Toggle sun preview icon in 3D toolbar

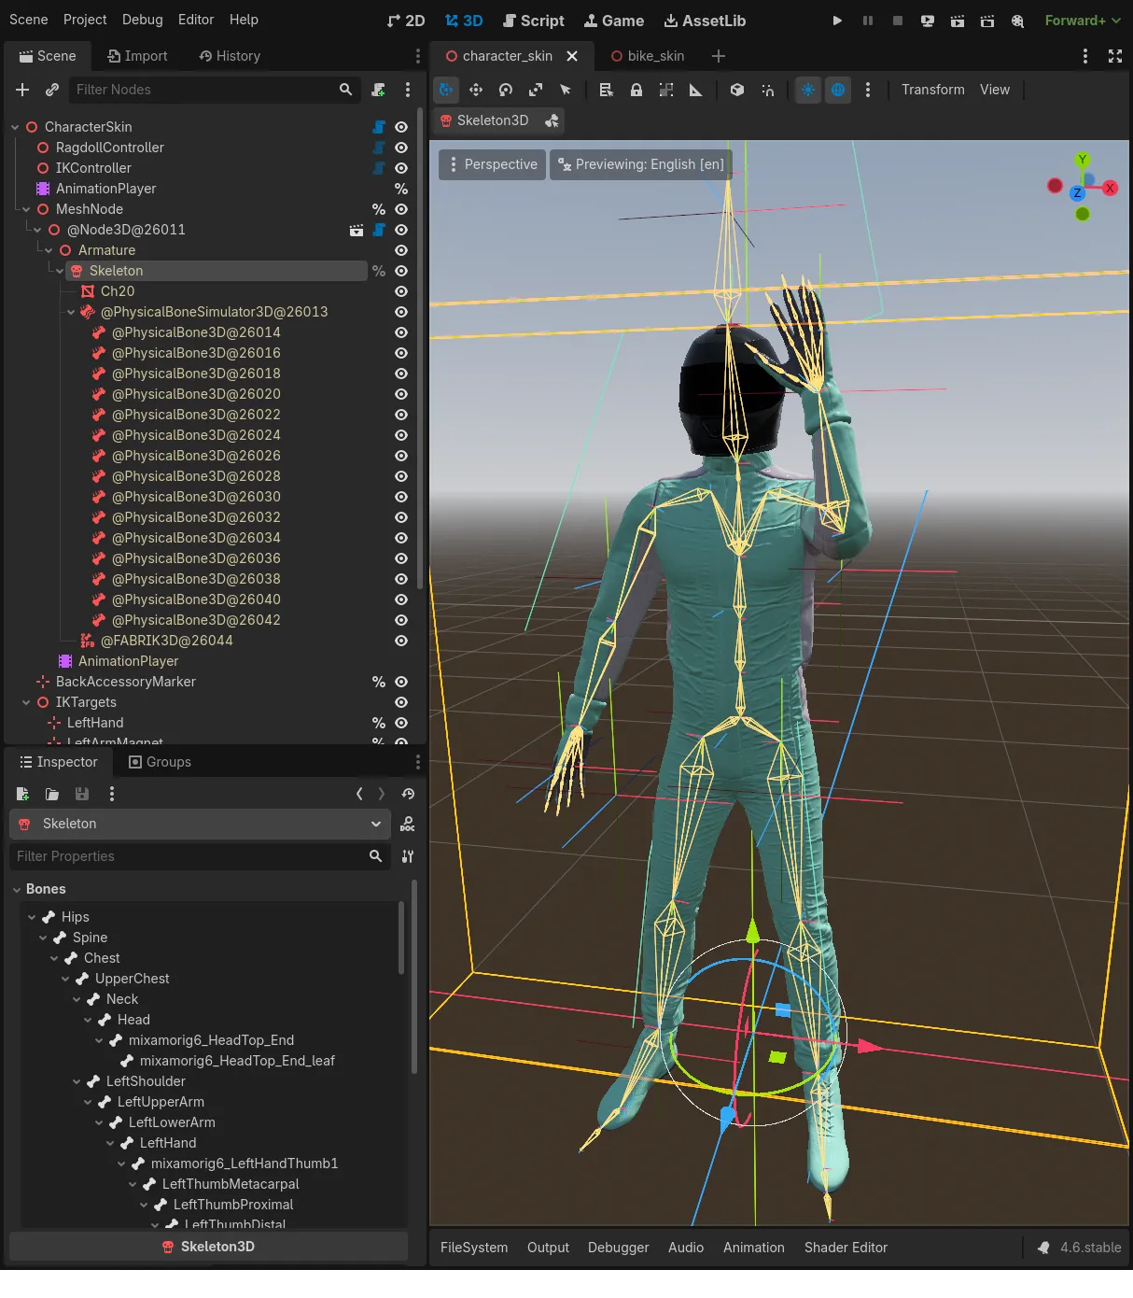pos(808,90)
